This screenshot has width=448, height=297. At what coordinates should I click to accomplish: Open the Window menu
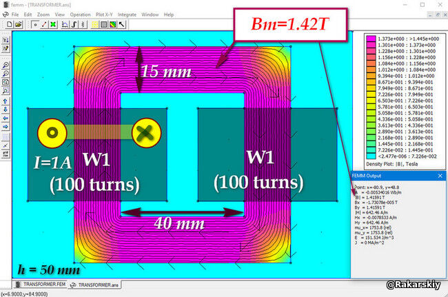[x=150, y=14]
